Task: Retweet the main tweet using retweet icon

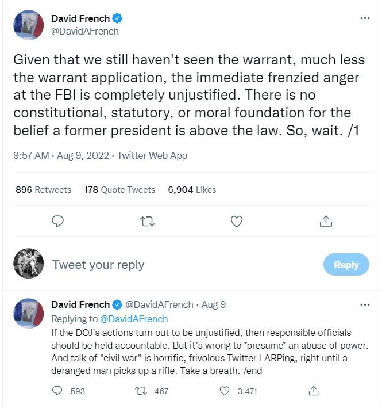Action: tap(147, 222)
